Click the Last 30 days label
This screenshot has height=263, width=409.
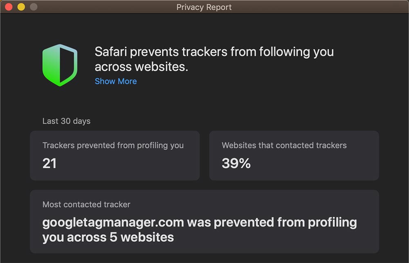click(67, 121)
